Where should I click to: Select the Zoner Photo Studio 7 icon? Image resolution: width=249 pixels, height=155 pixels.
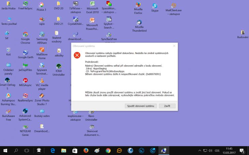click(42, 100)
